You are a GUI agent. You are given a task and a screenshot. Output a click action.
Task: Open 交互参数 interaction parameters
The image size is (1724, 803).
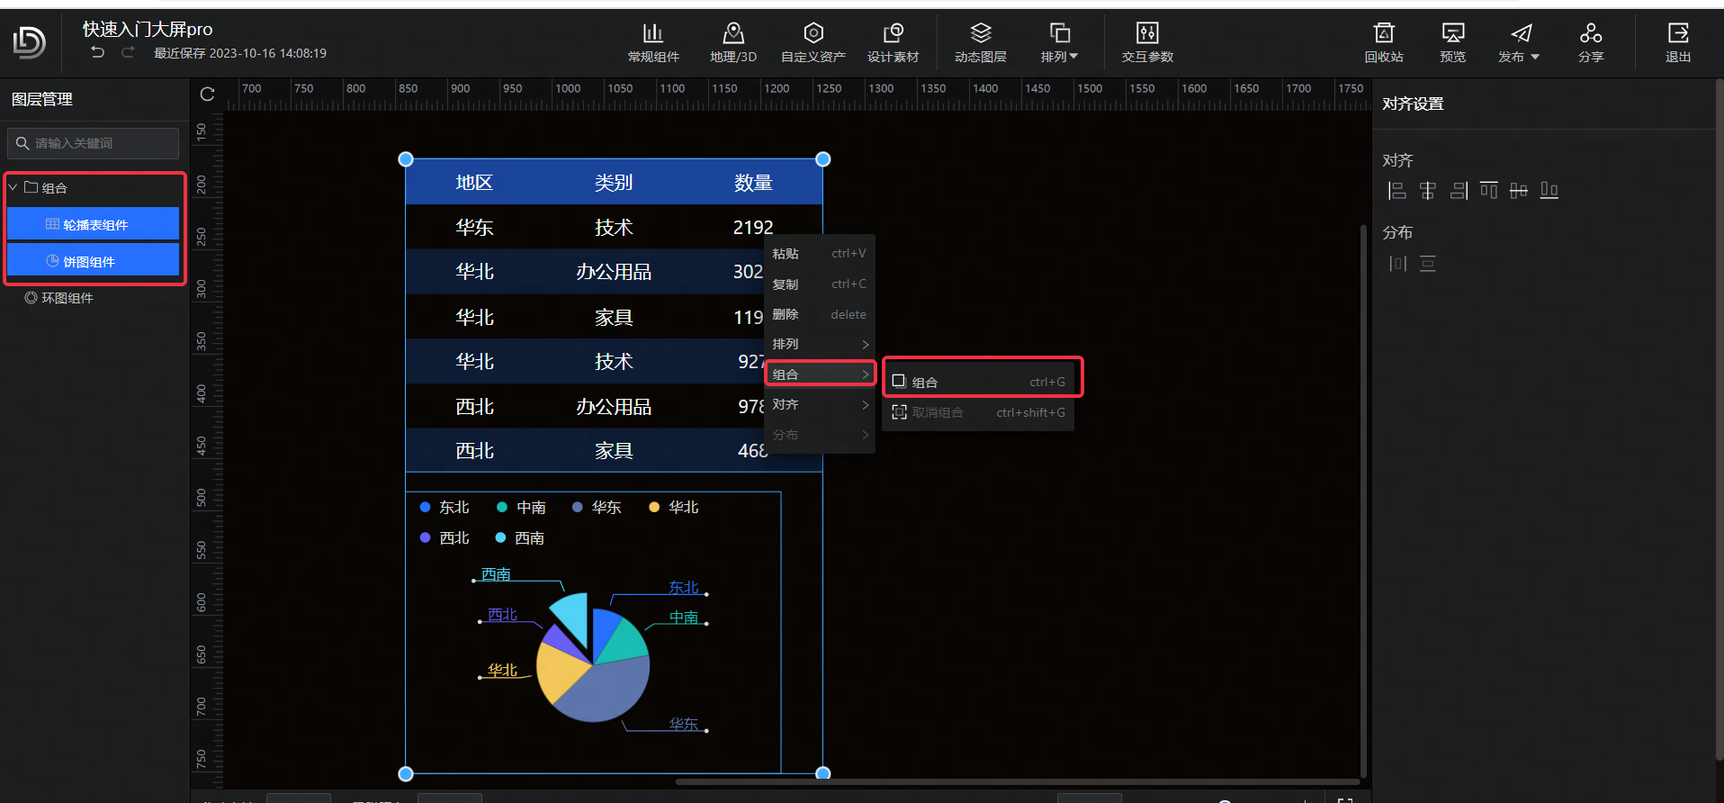[1146, 42]
